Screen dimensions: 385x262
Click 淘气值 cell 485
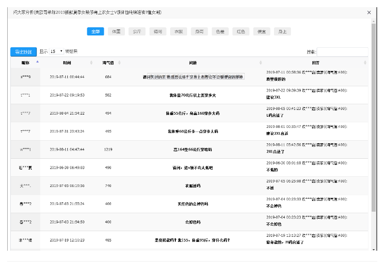(108, 240)
